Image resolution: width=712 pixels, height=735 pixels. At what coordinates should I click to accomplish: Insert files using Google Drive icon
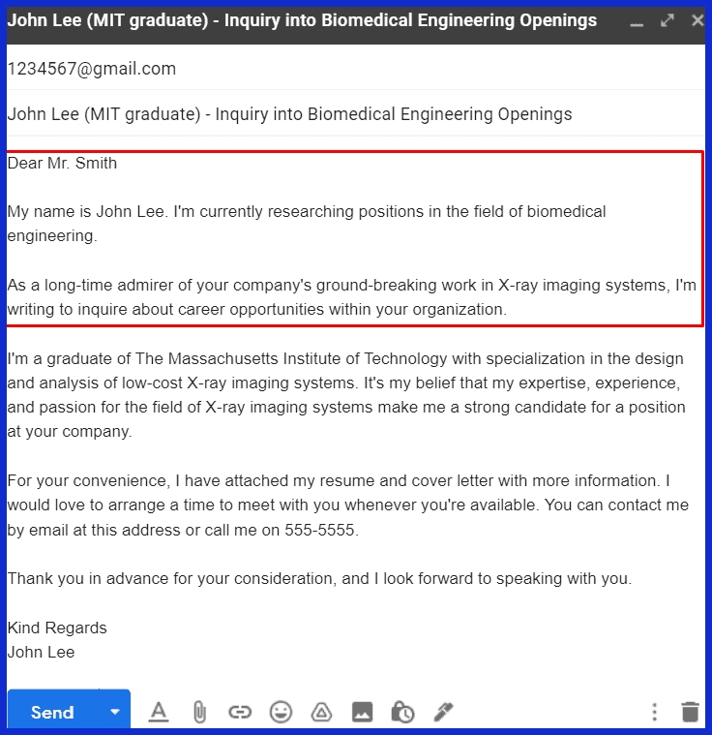click(321, 712)
